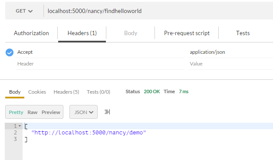The width and height of the screenshot is (273, 160).
Task: Switch response view to Pretty
Action: pos(16,112)
